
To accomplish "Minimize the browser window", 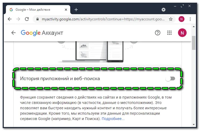I will 175,6.
